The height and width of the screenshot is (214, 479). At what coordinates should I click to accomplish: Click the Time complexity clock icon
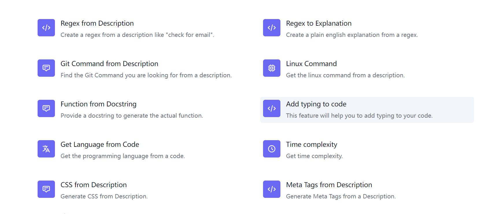coord(272,149)
